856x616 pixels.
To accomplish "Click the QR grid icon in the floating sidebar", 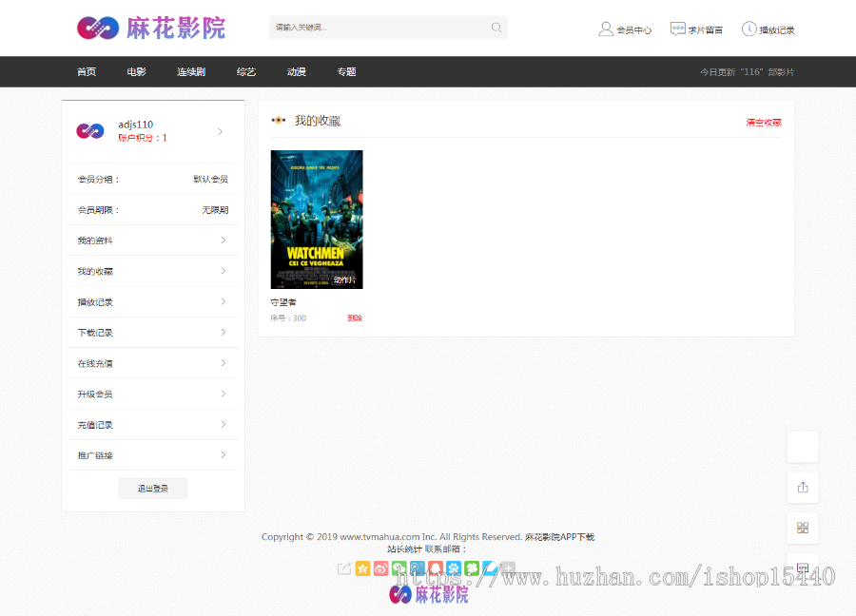I will click(x=802, y=528).
